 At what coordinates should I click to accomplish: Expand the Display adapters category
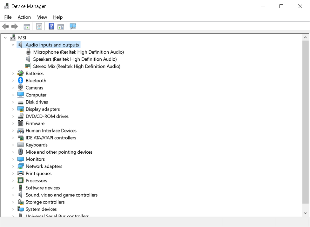13,109
